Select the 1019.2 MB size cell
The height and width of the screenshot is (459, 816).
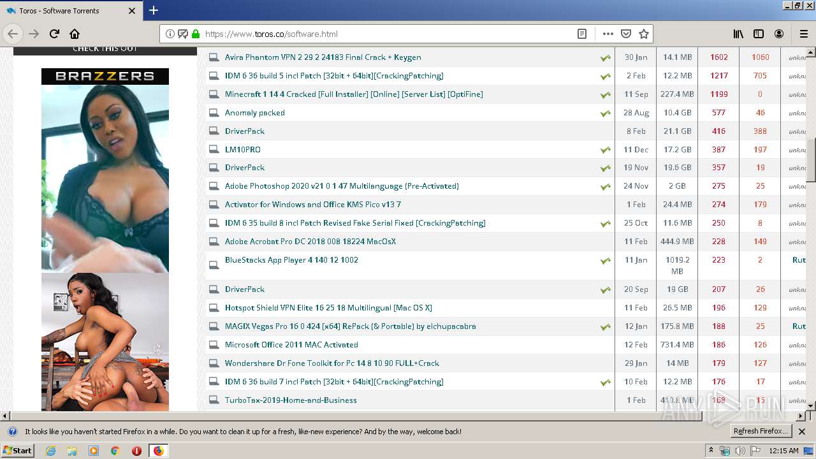point(677,265)
